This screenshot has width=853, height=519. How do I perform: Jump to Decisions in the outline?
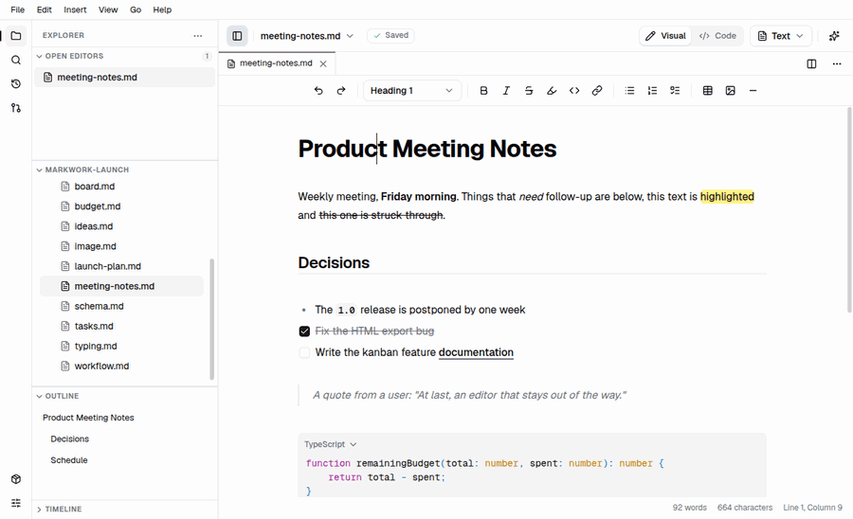tap(69, 439)
